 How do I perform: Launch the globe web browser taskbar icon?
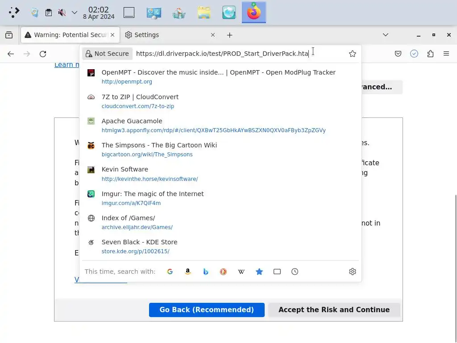pyautogui.click(x=229, y=13)
